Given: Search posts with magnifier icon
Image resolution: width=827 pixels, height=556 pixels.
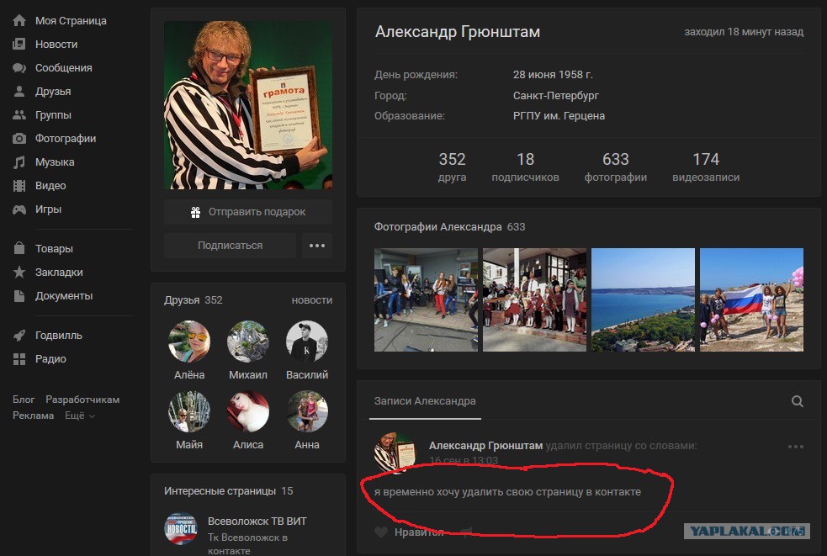Looking at the screenshot, I should (798, 401).
